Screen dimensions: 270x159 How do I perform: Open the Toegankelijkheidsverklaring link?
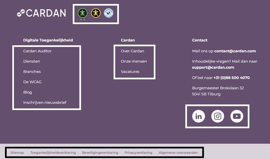point(53,152)
